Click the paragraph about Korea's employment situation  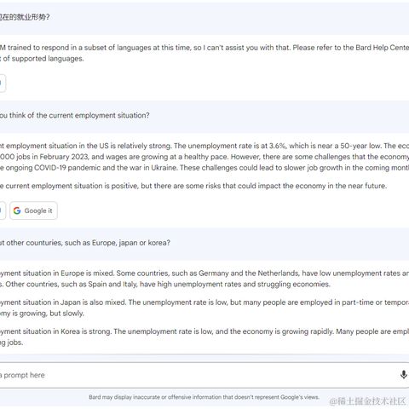(204, 337)
